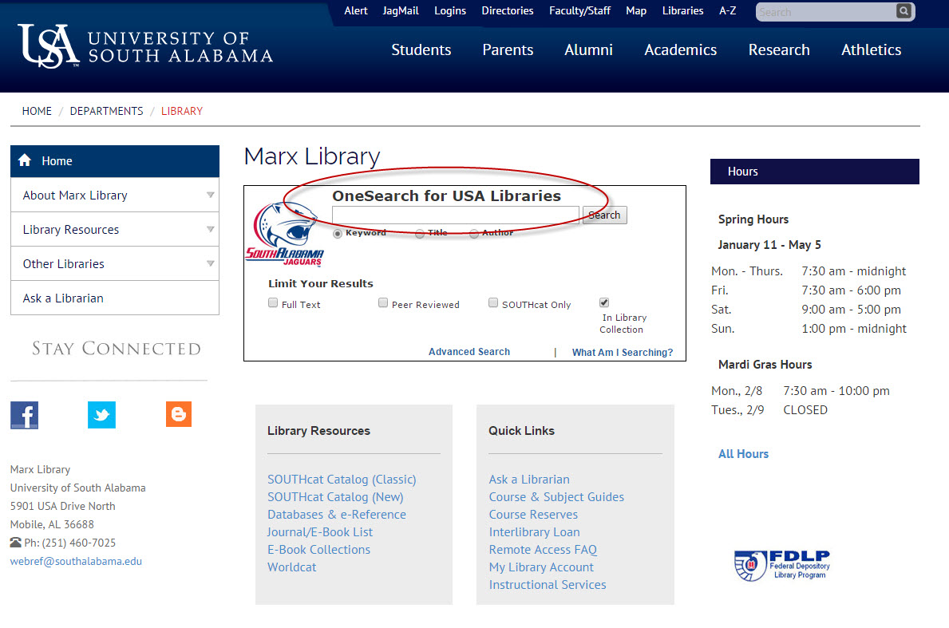Check the SOUTHcat Only checkbox

coord(493,303)
